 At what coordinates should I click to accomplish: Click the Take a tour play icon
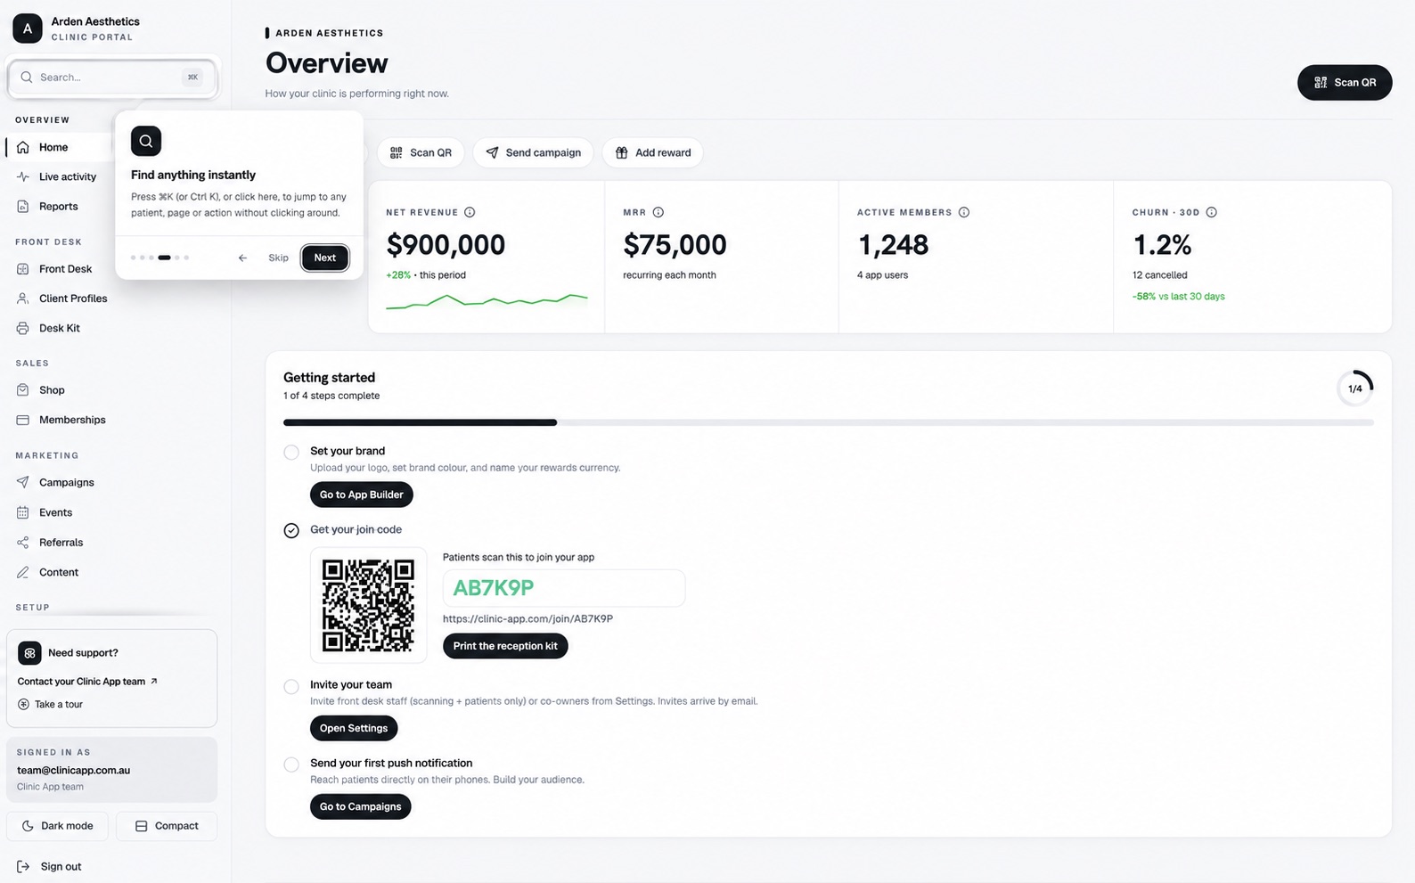click(x=23, y=704)
